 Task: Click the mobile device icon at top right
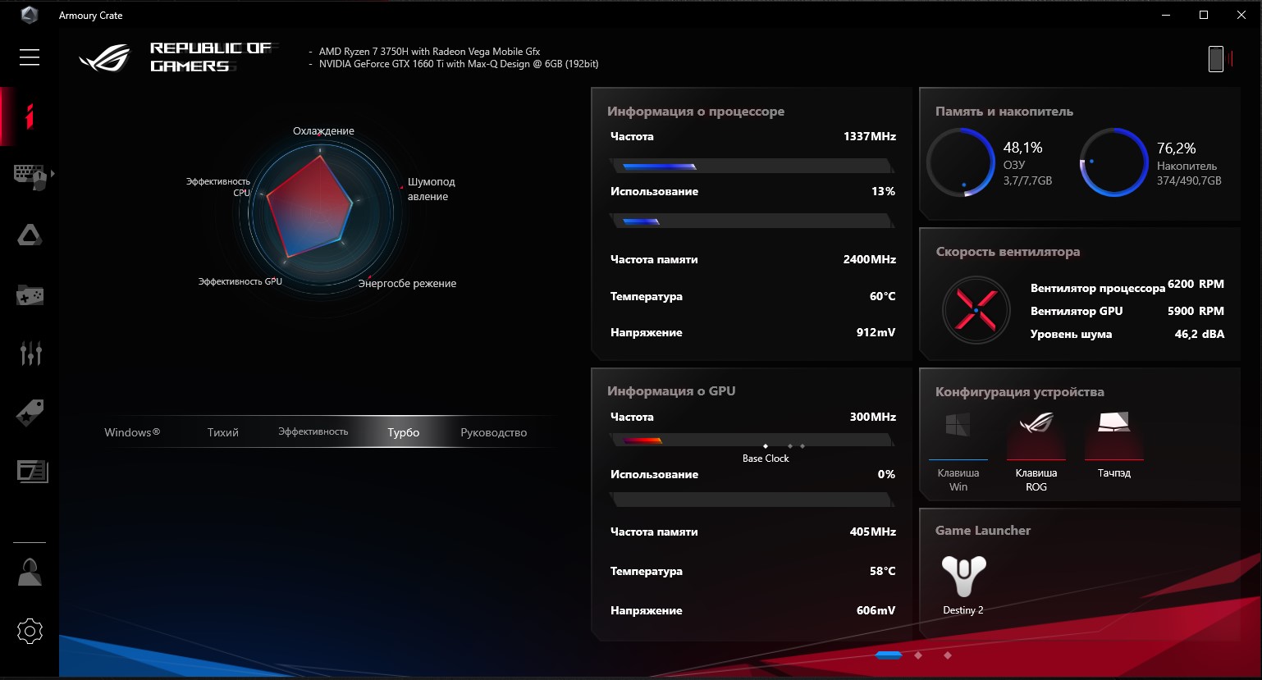pyautogui.click(x=1216, y=58)
